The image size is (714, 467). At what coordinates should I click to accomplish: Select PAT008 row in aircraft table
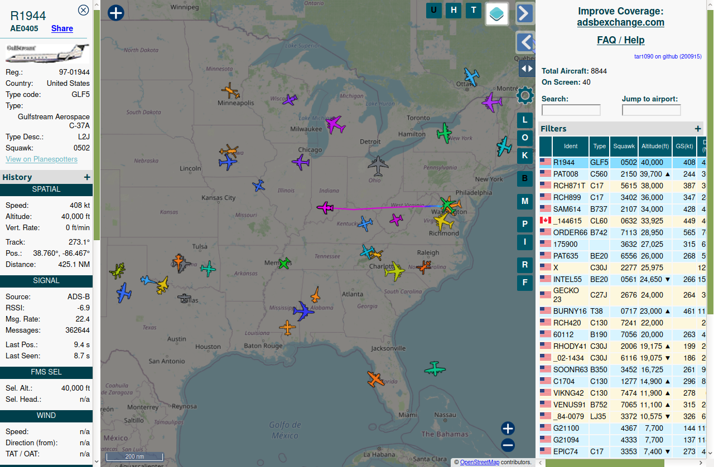[x=623, y=174]
